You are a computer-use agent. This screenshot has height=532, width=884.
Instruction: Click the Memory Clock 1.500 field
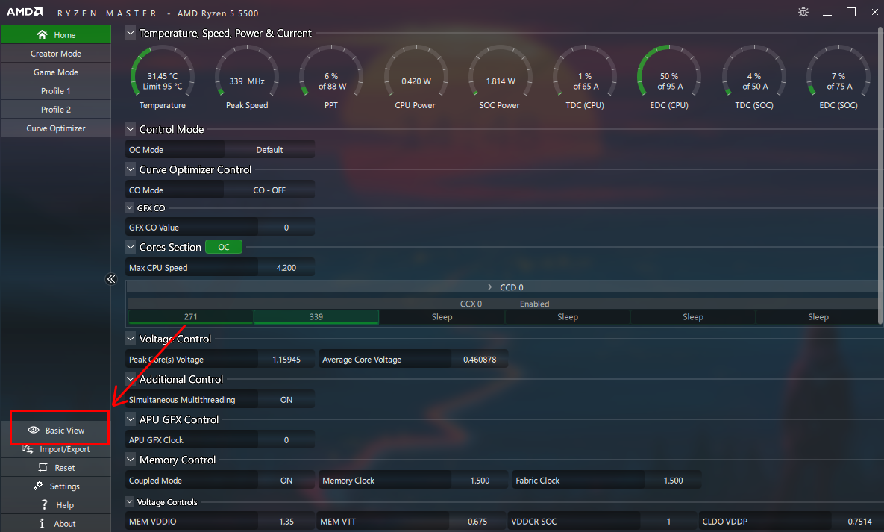(x=480, y=480)
